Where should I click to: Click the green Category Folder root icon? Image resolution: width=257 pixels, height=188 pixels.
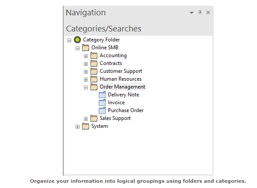coord(77,40)
